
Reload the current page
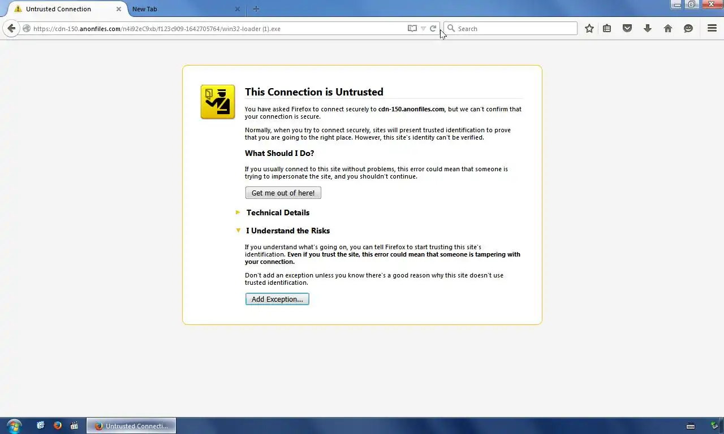pos(433,28)
